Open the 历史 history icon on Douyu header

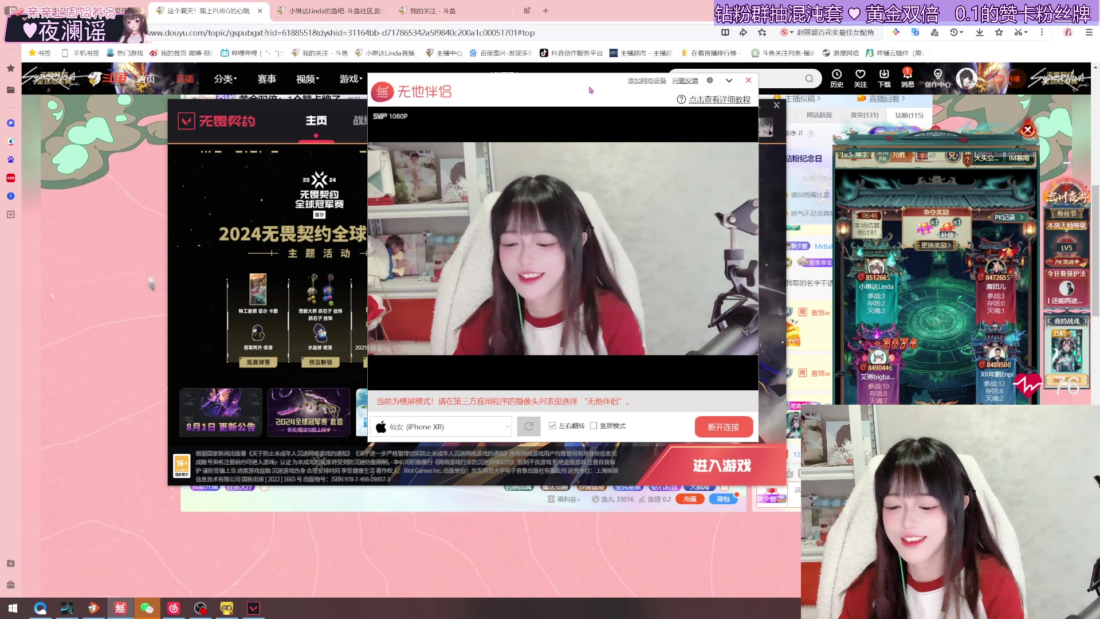(x=836, y=78)
